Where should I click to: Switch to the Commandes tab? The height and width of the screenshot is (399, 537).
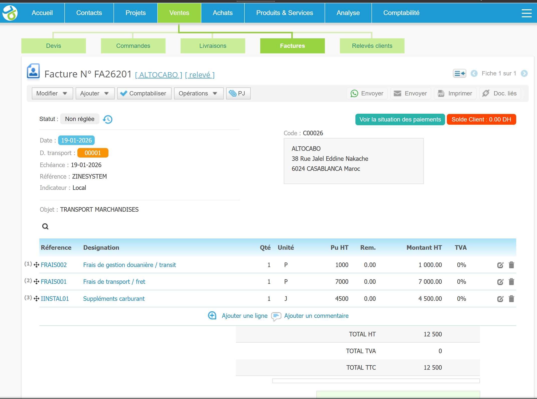pos(133,46)
